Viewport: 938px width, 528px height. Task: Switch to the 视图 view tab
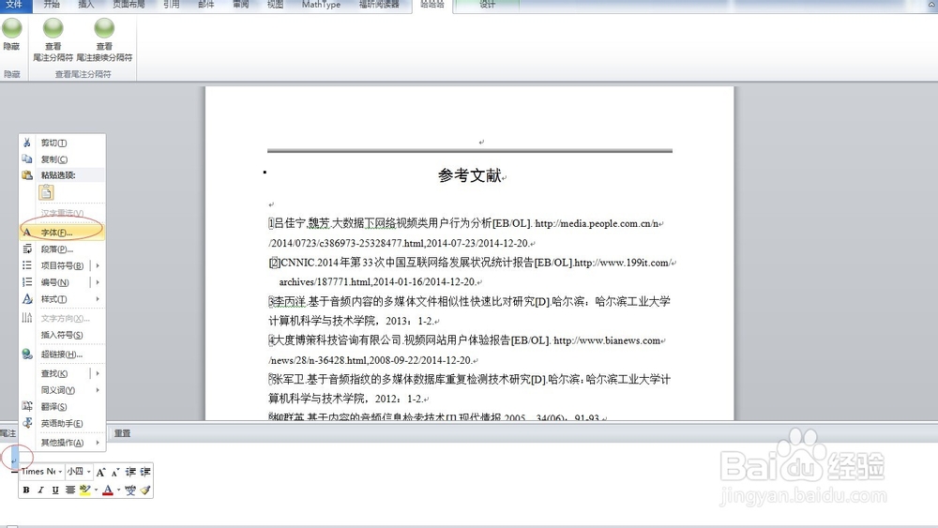click(275, 5)
